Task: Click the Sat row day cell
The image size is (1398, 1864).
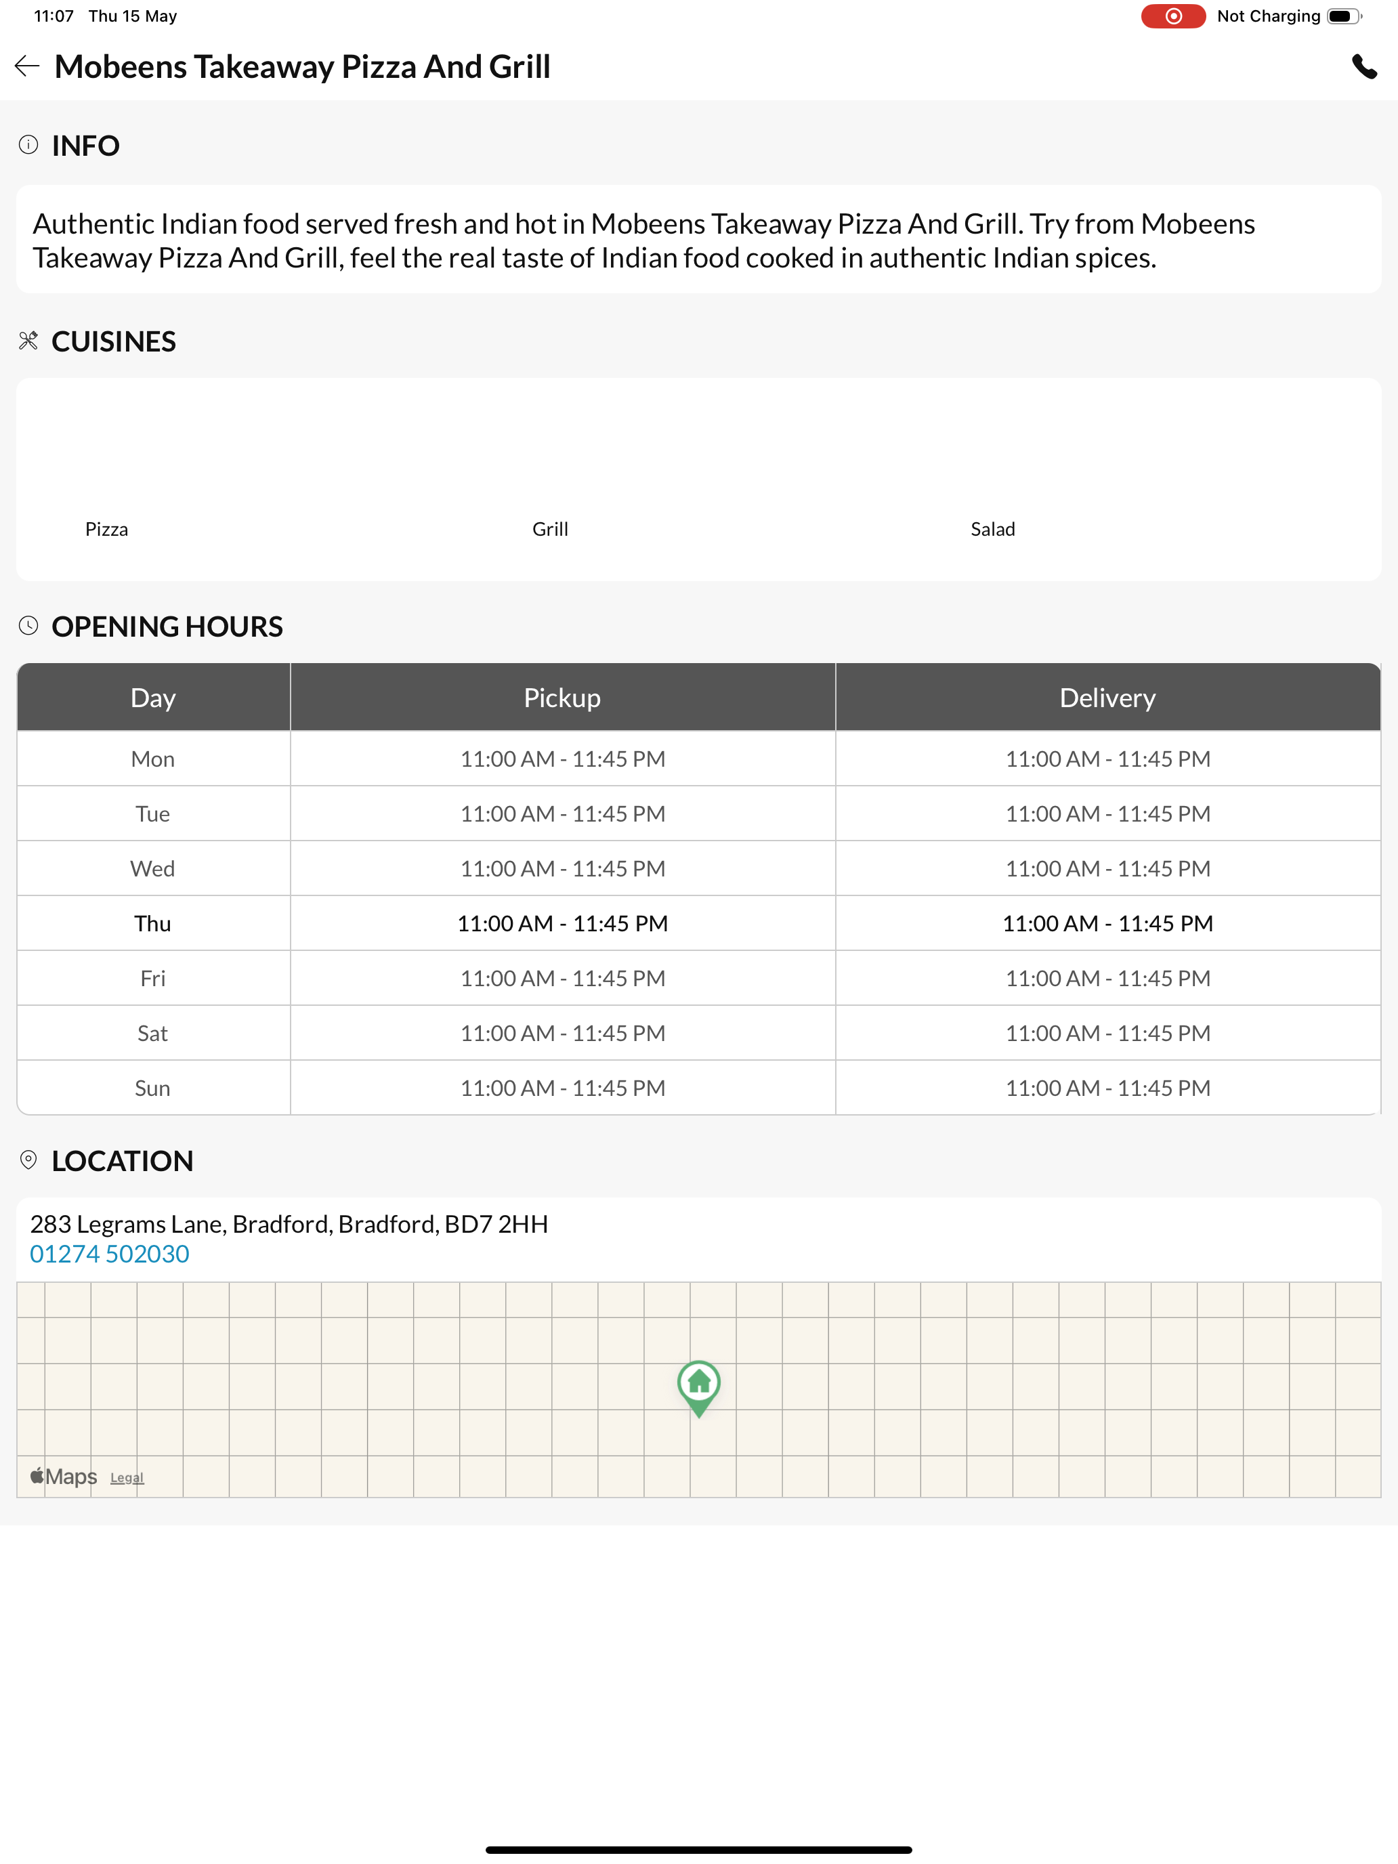Action: pos(153,1033)
